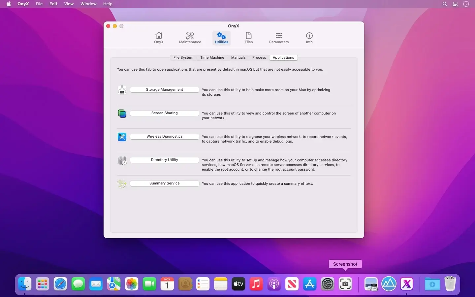Select the Manuals tab
Screen dimensions: 475x297
click(238, 57)
